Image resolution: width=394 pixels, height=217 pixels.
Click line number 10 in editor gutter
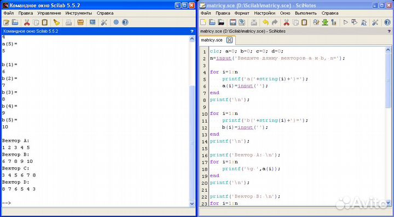(205, 114)
